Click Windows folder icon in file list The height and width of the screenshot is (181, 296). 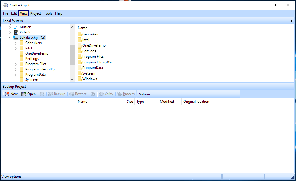(x=80, y=79)
